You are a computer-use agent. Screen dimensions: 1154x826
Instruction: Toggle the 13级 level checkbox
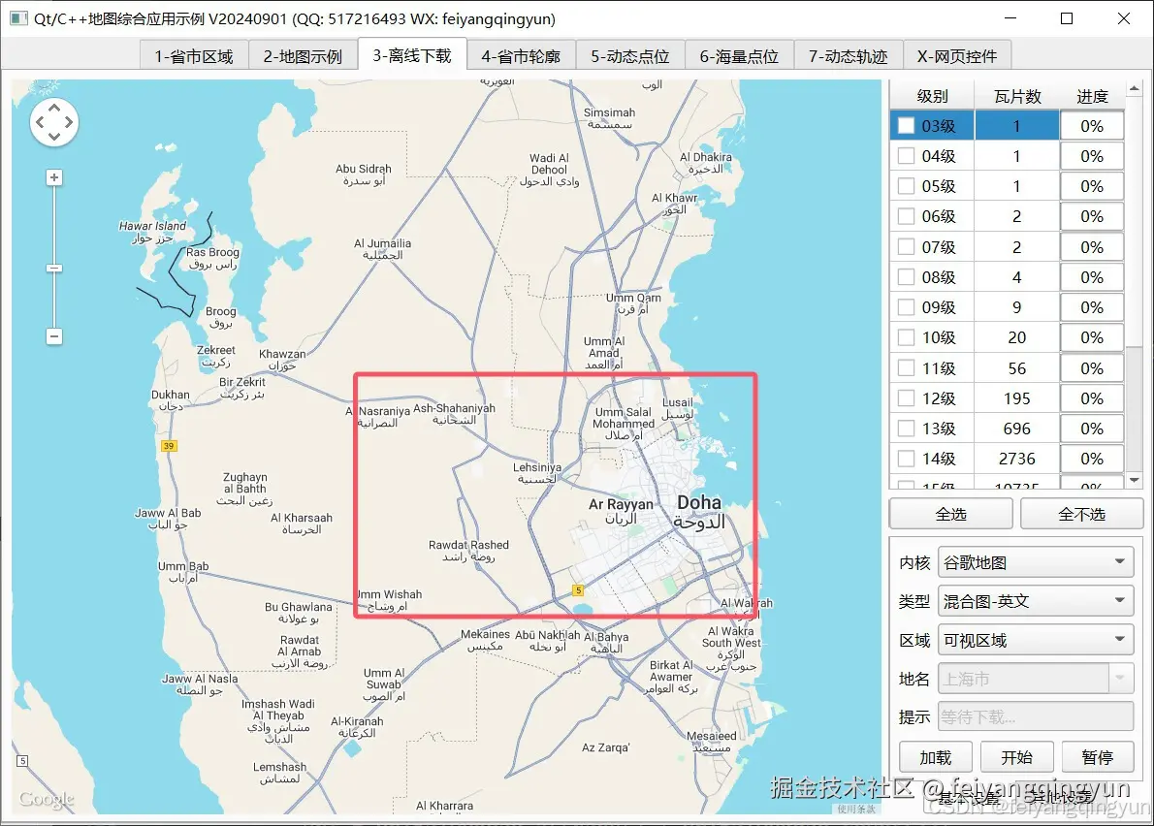906,429
